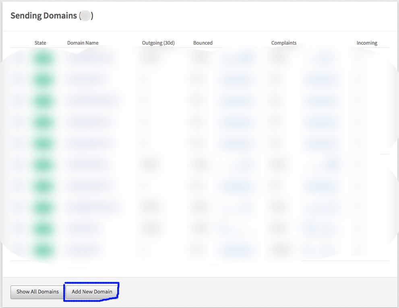Sort by the State column header

coord(40,43)
